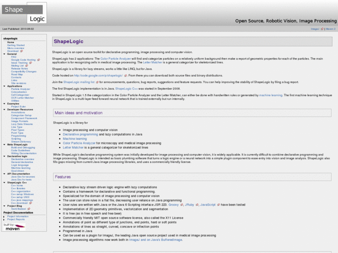This screenshot has height=253, width=338.
Task: Click external-link icon after JavaScript
Action: 219,205
